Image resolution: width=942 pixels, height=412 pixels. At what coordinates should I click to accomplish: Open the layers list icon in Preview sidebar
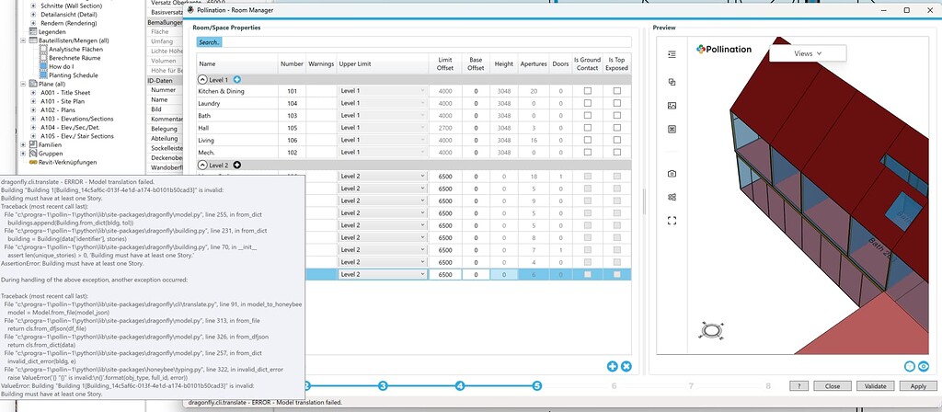pyautogui.click(x=672, y=54)
